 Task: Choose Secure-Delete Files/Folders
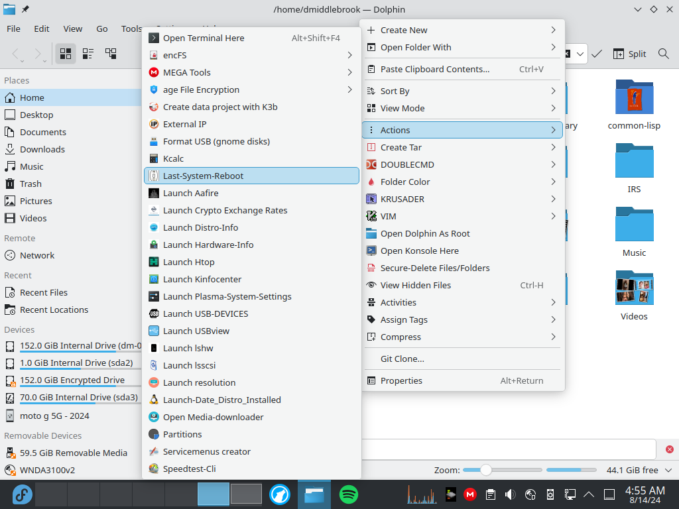(x=462, y=268)
